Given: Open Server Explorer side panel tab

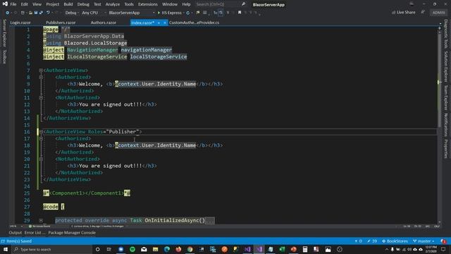Looking at the screenshot, I should (x=4, y=32).
